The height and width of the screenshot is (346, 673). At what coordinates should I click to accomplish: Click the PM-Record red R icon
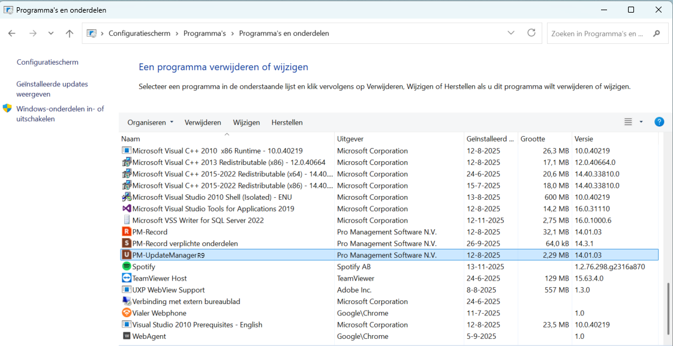tap(126, 232)
